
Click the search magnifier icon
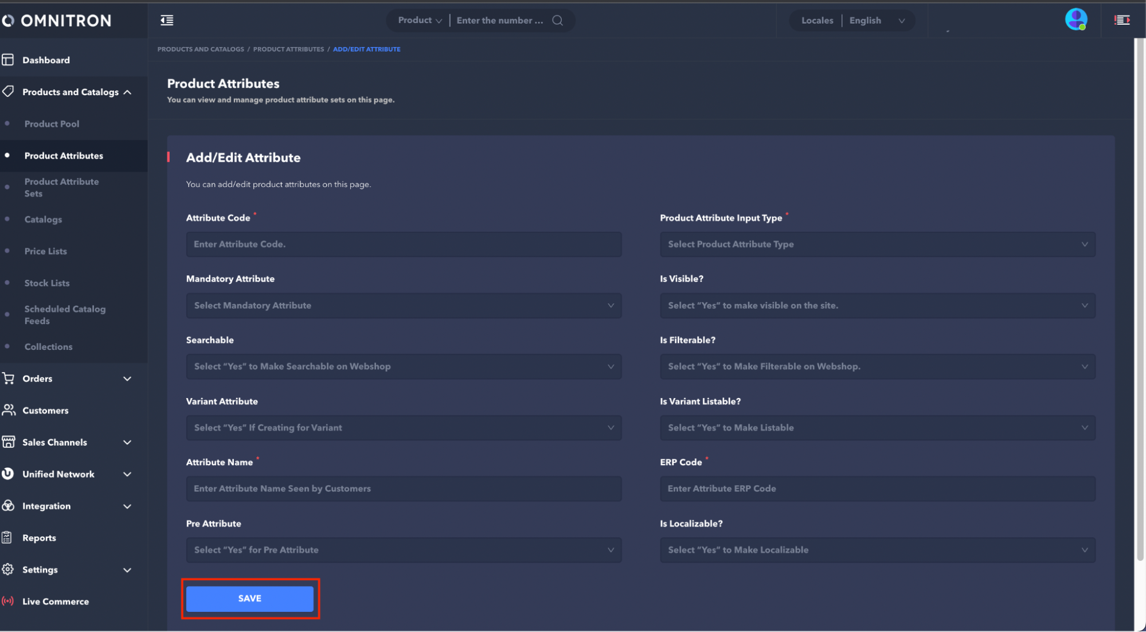557,21
